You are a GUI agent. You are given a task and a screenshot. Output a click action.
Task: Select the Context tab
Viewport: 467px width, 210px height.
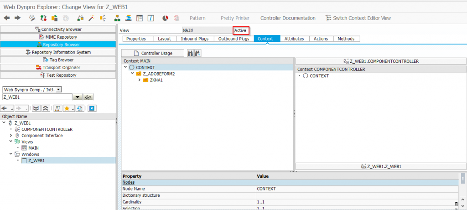pos(267,39)
